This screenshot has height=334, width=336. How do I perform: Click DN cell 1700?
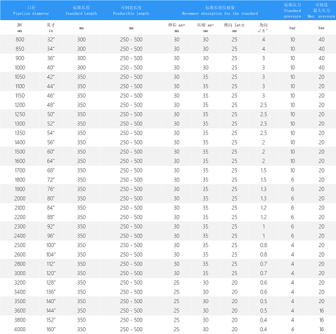tap(20, 170)
